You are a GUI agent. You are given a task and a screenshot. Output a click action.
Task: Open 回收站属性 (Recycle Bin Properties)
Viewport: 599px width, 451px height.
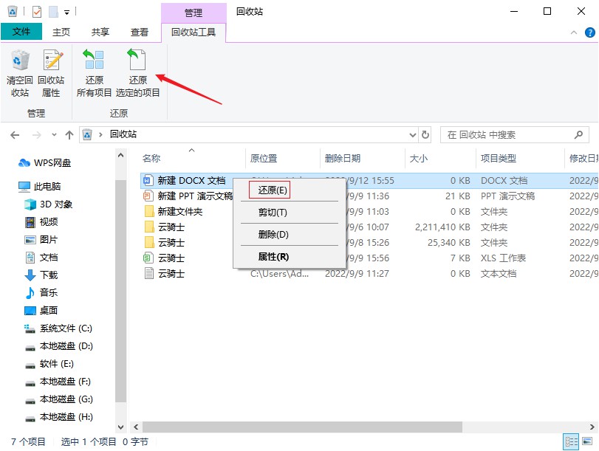51,72
